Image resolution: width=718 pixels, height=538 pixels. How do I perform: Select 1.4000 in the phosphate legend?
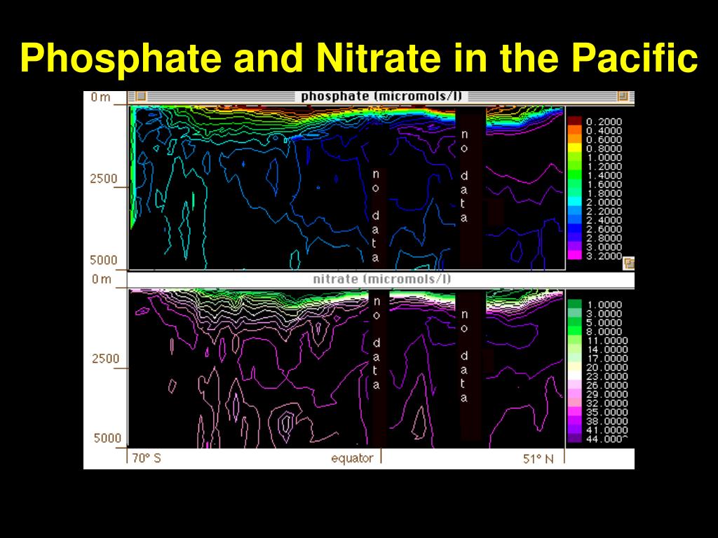pyautogui.click(x=604, y=175)
